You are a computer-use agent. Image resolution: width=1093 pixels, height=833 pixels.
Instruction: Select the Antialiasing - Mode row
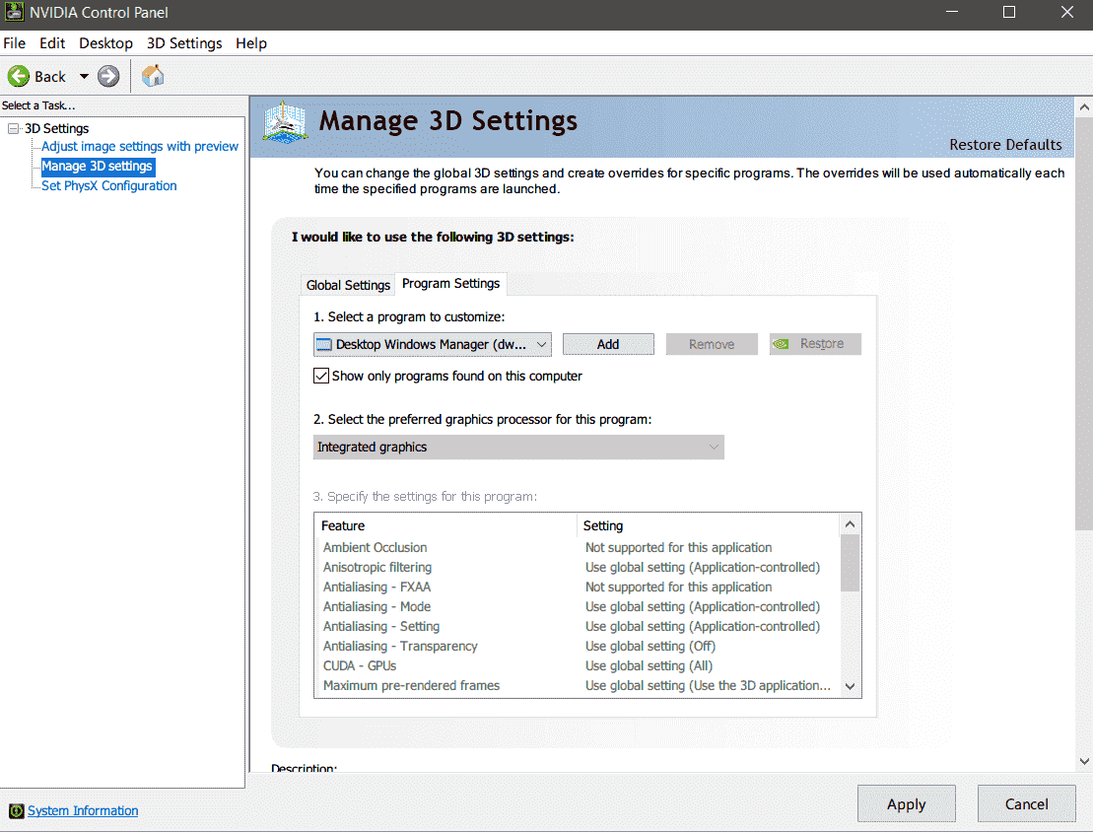pos(578,606)
